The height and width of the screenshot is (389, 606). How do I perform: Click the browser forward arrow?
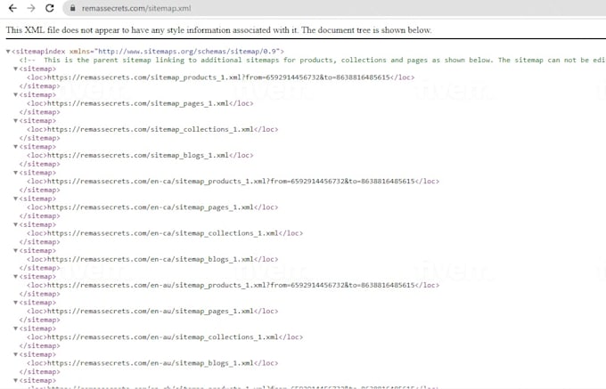[x=31, y=8]
